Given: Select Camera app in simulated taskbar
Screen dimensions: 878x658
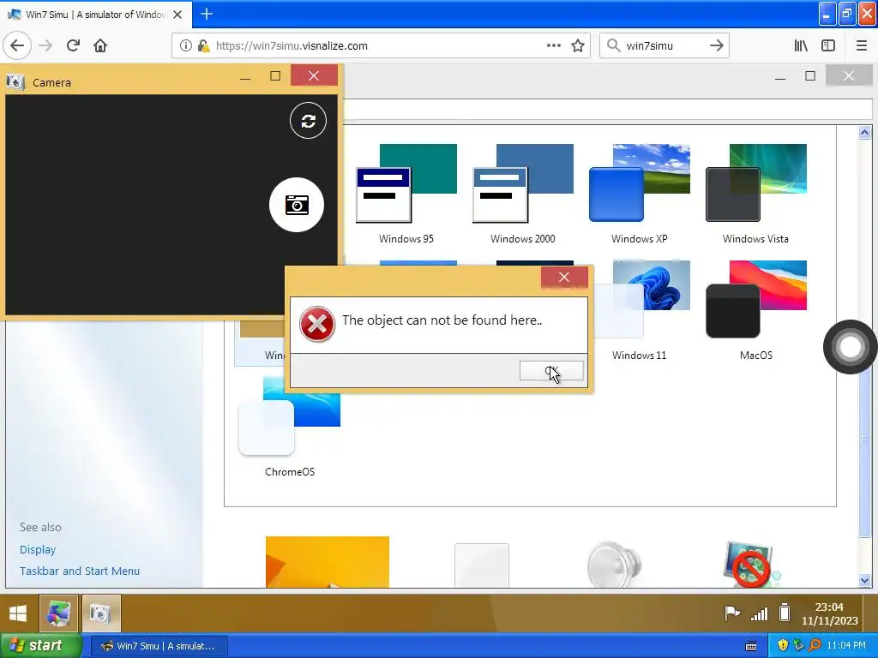Looking at the screenshot, I should (101, 613).
